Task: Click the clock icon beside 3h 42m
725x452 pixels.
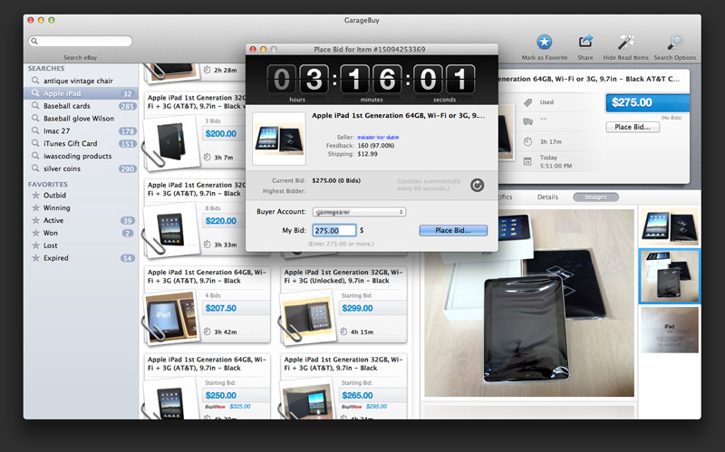Action: point(208,332)
